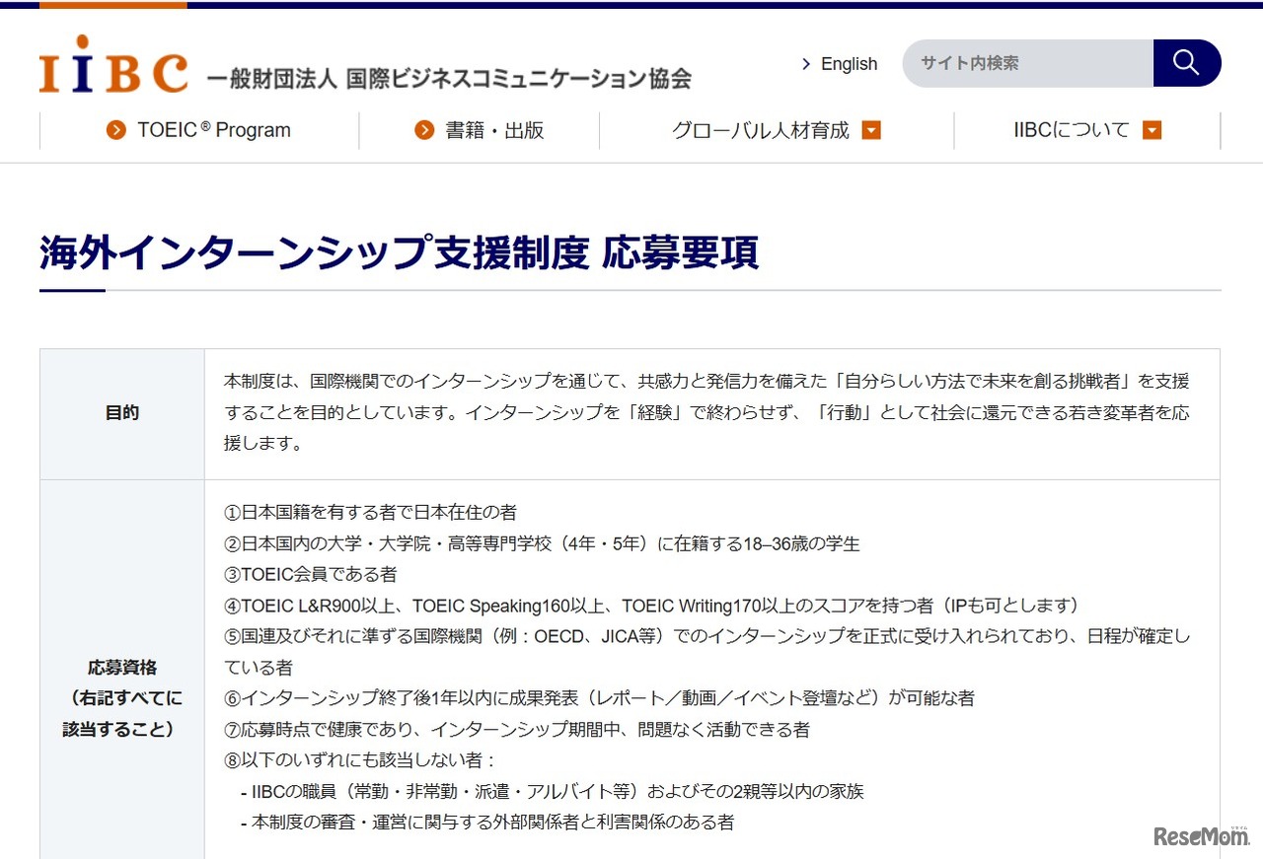Click the 目的 table header cell
This screenshot has width=1263, height=859.
(120, 413)
